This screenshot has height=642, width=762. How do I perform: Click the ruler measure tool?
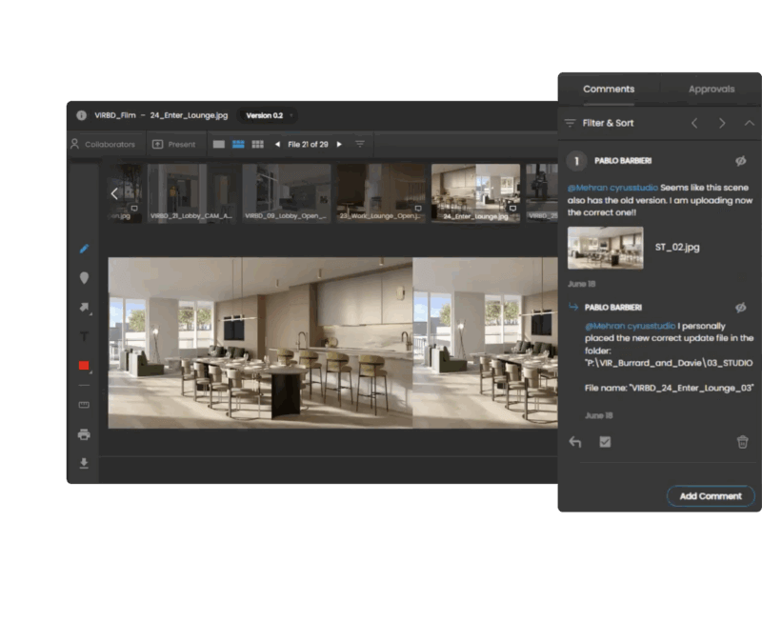84,405
